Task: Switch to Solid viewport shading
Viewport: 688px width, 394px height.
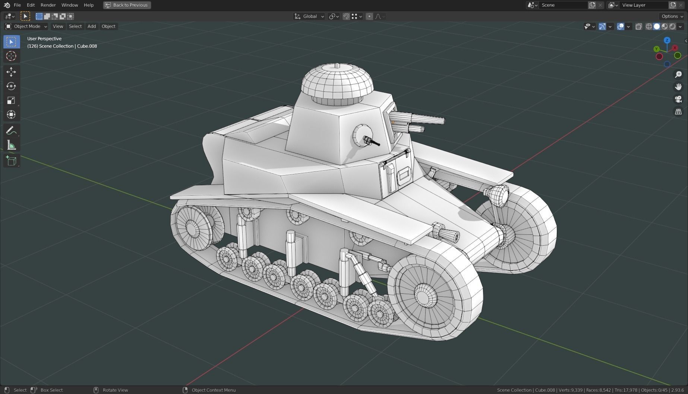Action: coord(657,26)
